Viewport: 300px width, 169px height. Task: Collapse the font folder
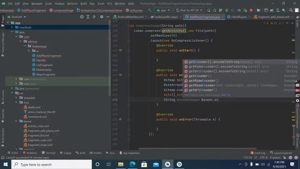click(x=16, y=102)
